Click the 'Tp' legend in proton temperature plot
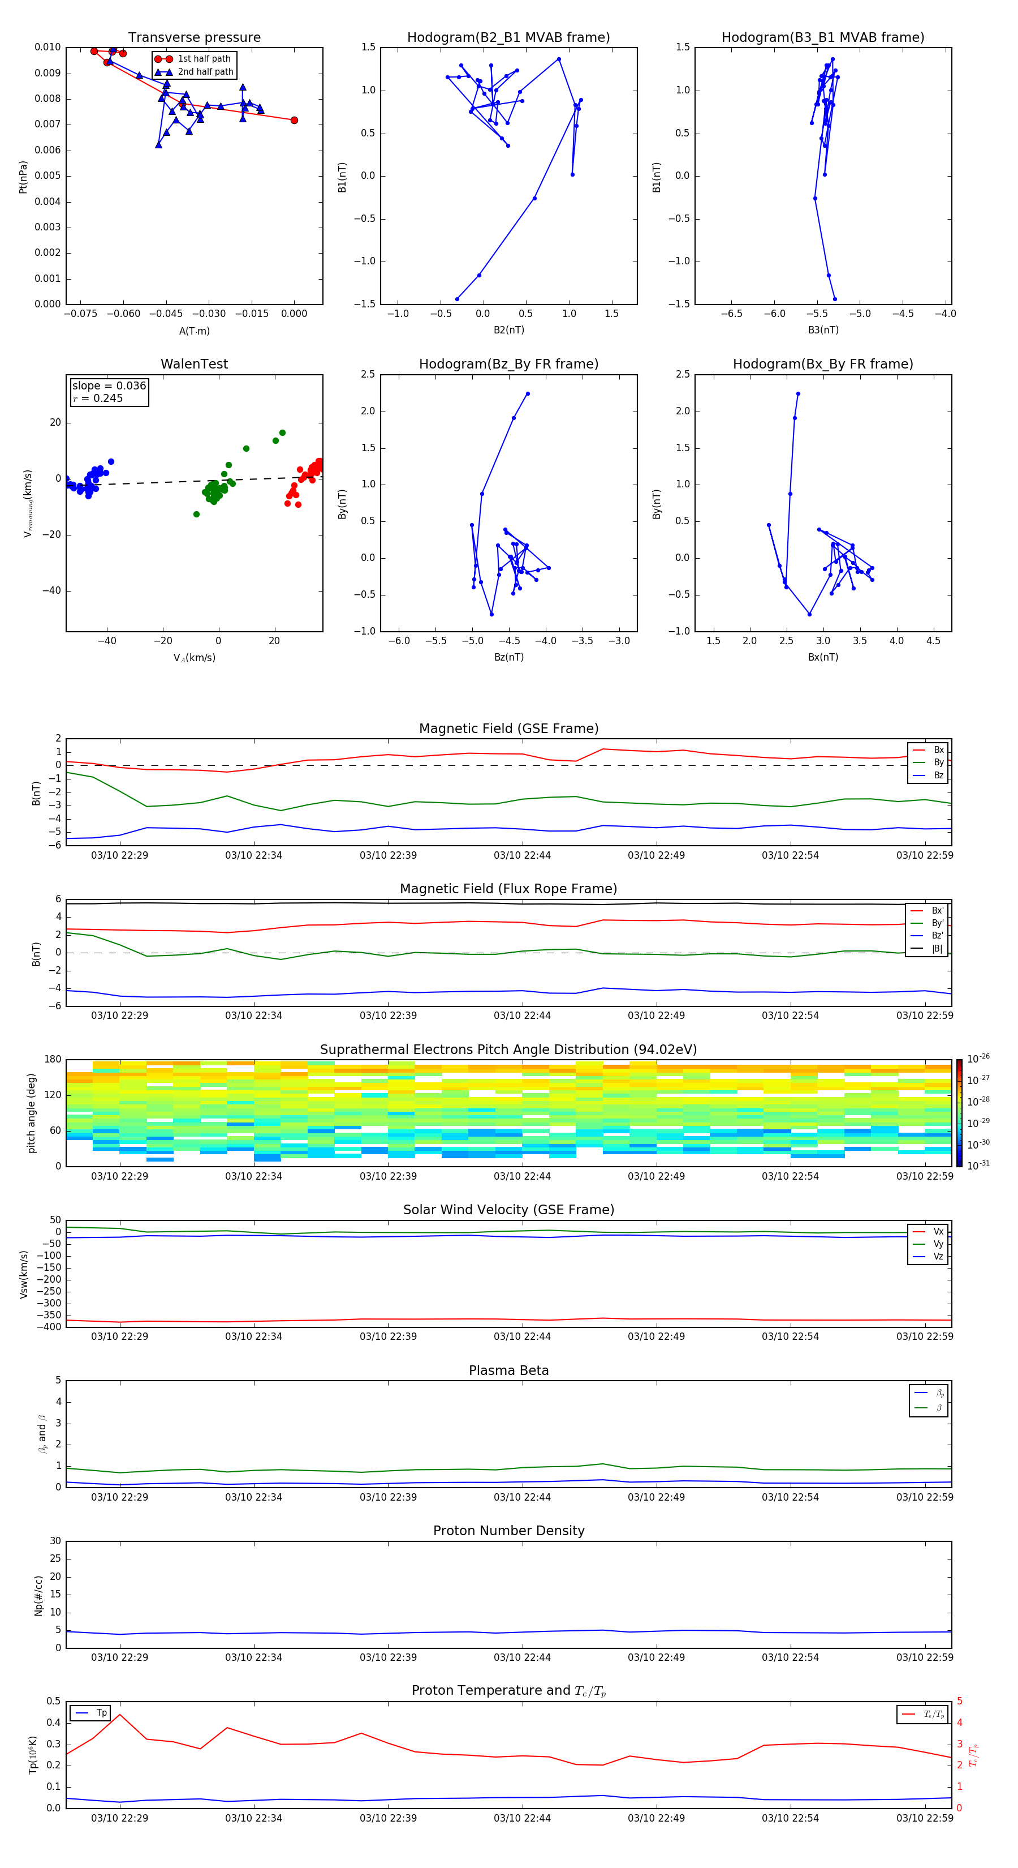Viewport: 1018px width, 1868px height. (x=91, y=1713)
